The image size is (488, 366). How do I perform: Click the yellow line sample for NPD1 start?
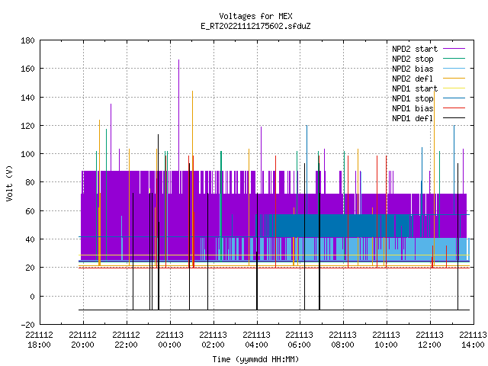point(454,88)
